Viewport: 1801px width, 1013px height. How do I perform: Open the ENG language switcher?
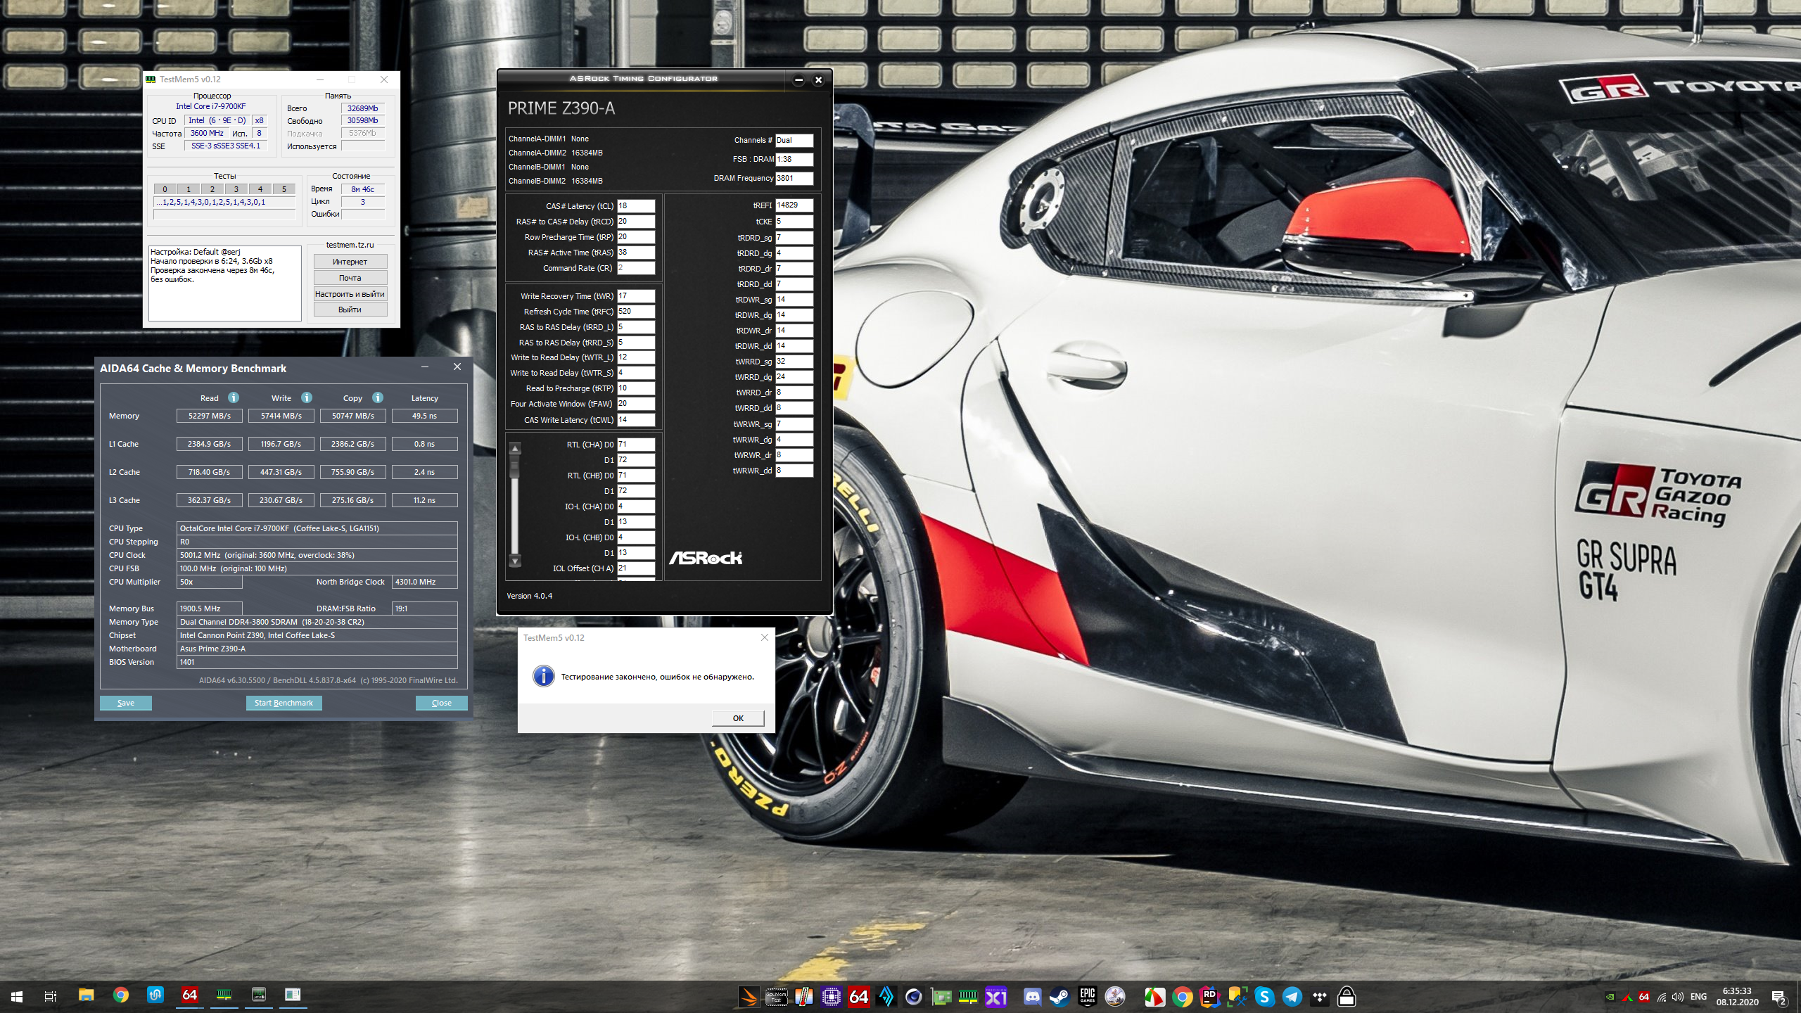click(x=1698, y=997)
